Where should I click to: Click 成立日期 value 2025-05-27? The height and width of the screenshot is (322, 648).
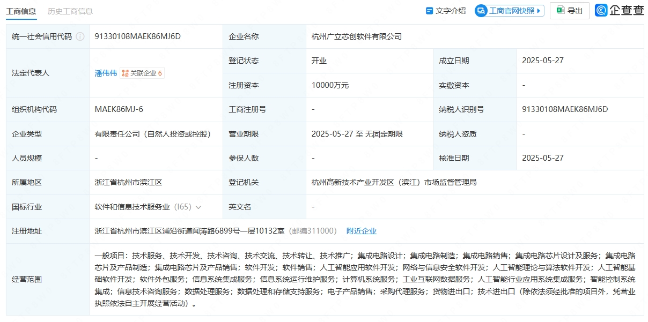click(x=543, y=61)
